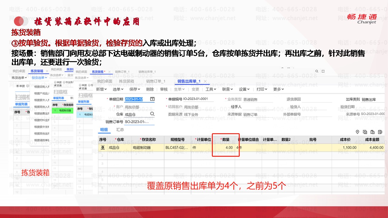Select the 单据 radio button in leftmost window
This screenshot has width=388, height=218.
point(17,86)
